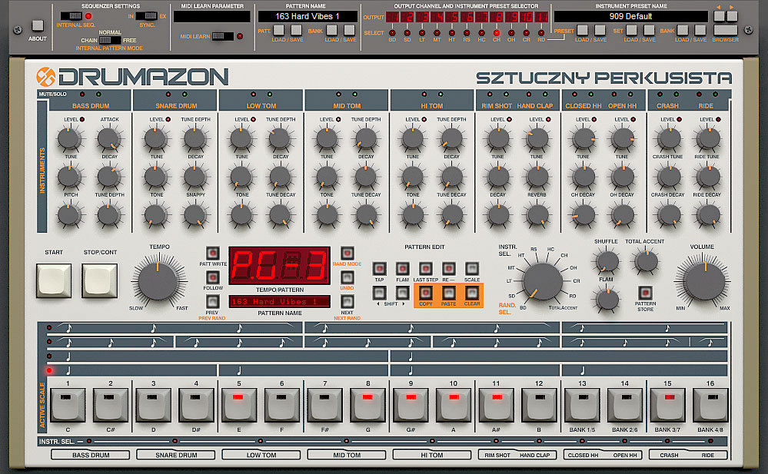
Task: Click the pattern edit FLAM button
Action: (x=403, y=268)
